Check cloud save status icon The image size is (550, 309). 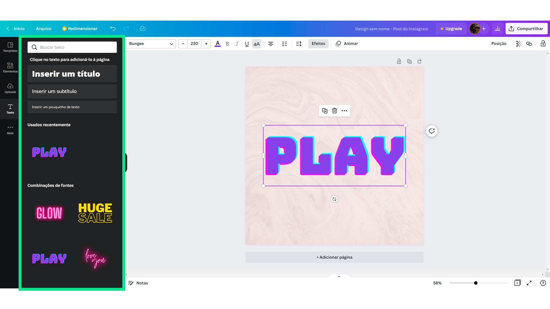(x=143, y=29)
